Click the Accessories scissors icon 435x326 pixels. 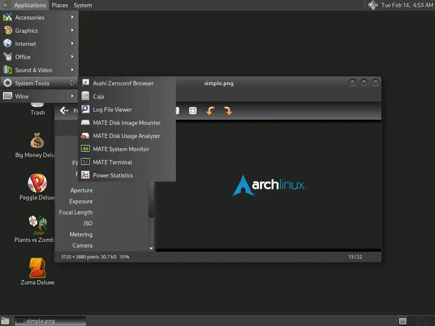(8, 17)
